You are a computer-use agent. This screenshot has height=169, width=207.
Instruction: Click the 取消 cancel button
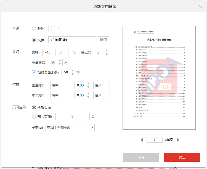coord(141,157)
